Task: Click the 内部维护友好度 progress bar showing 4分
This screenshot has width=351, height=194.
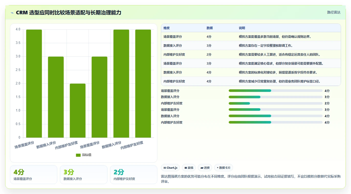Action: (276, 122)
